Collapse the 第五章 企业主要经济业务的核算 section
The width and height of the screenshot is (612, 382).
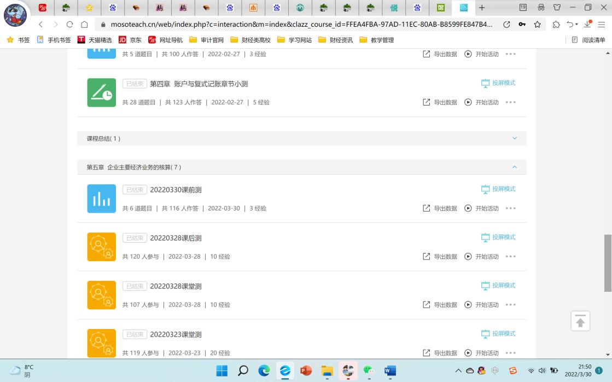coord(514,167)
